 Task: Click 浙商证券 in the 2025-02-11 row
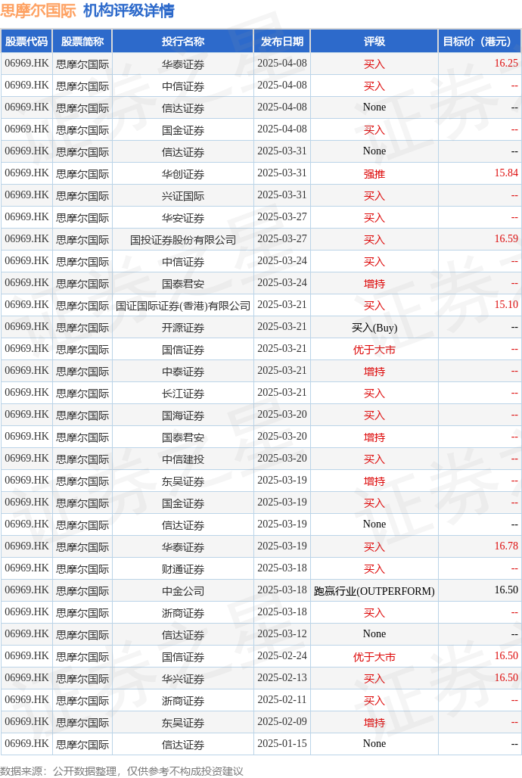tap(182, 700)
